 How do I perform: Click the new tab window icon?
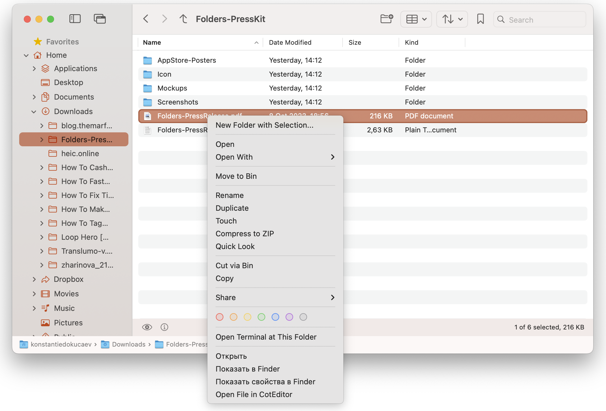point(100,19)
